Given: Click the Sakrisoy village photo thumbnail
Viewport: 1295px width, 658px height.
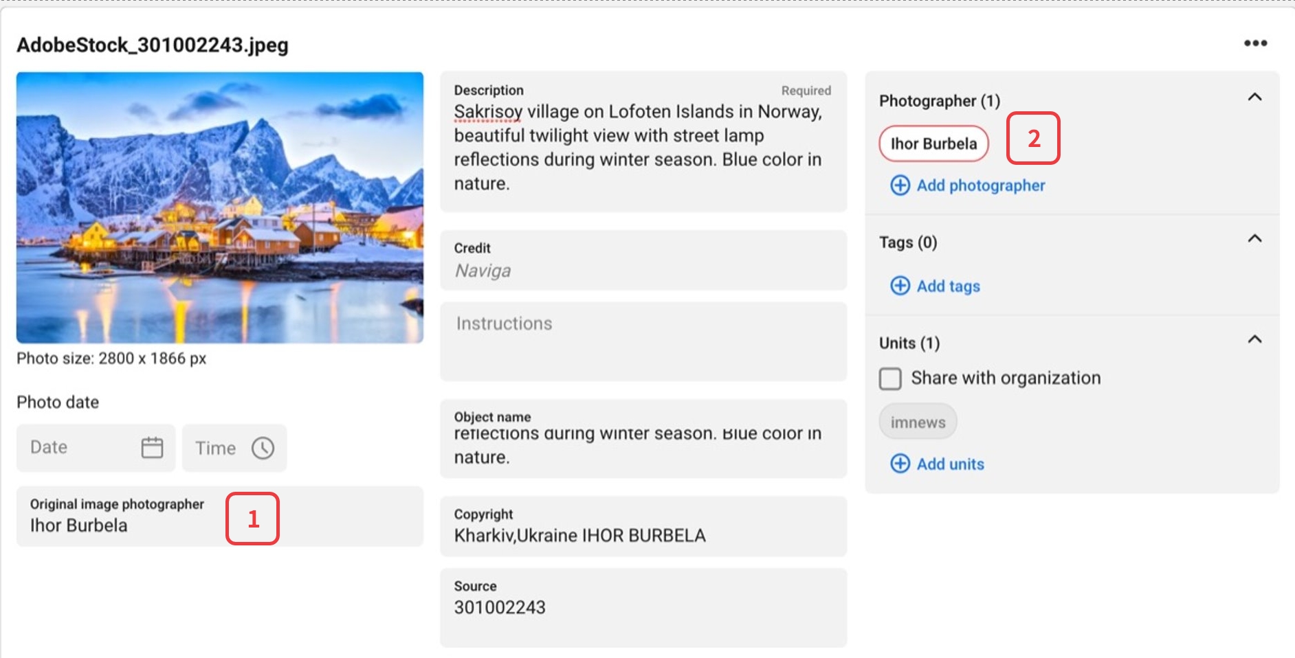Looking at the screenshot, I should [x=220, y=207].
